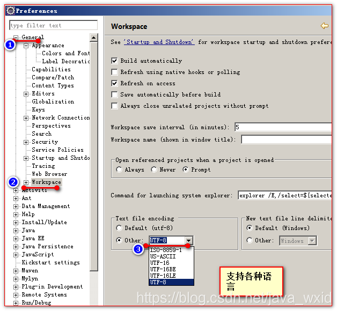337x311 pixels.
Task: Open the disabled Windows line delimiter dropdown
Action: tap(312, 241)
